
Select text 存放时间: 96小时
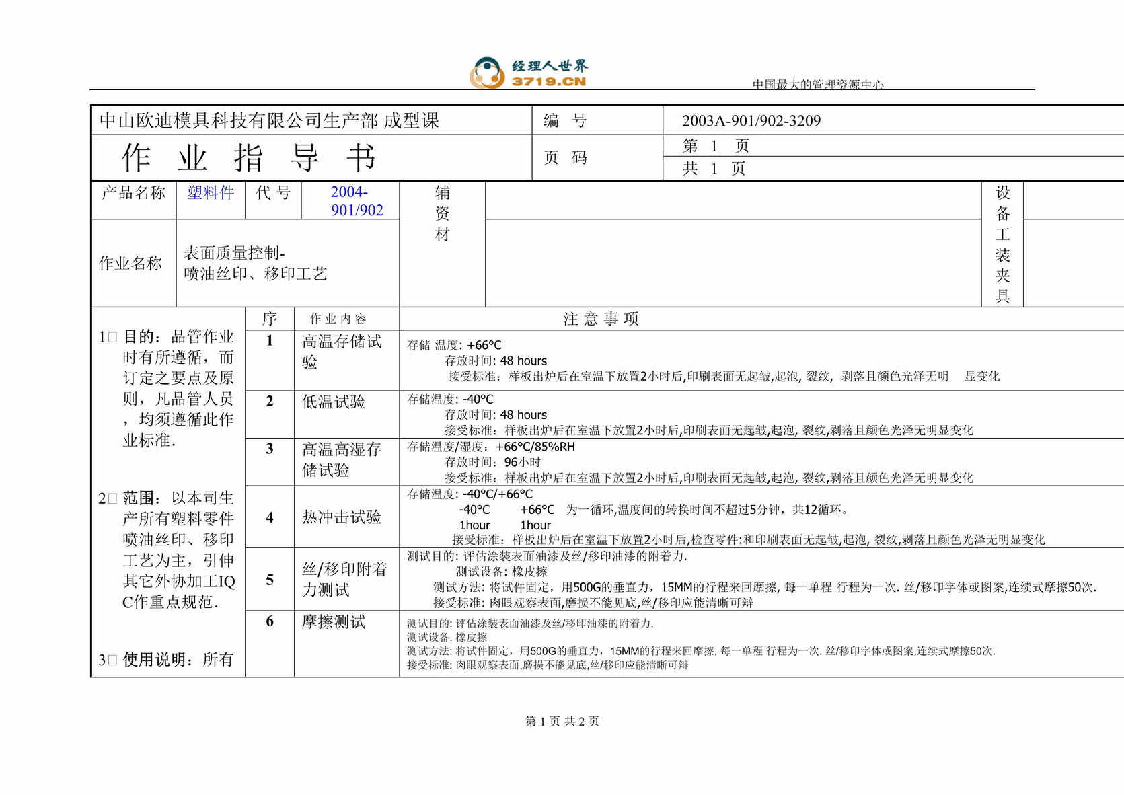pyautogui.click(x=492, y=462)
